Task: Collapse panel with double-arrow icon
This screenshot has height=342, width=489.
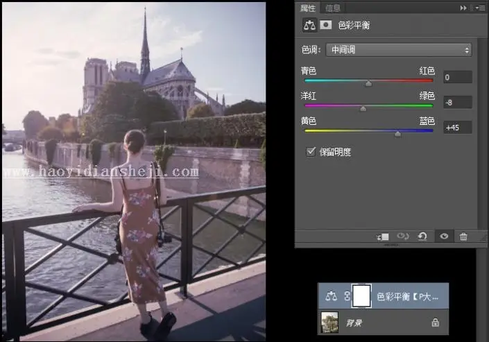Action: point(463,8)
